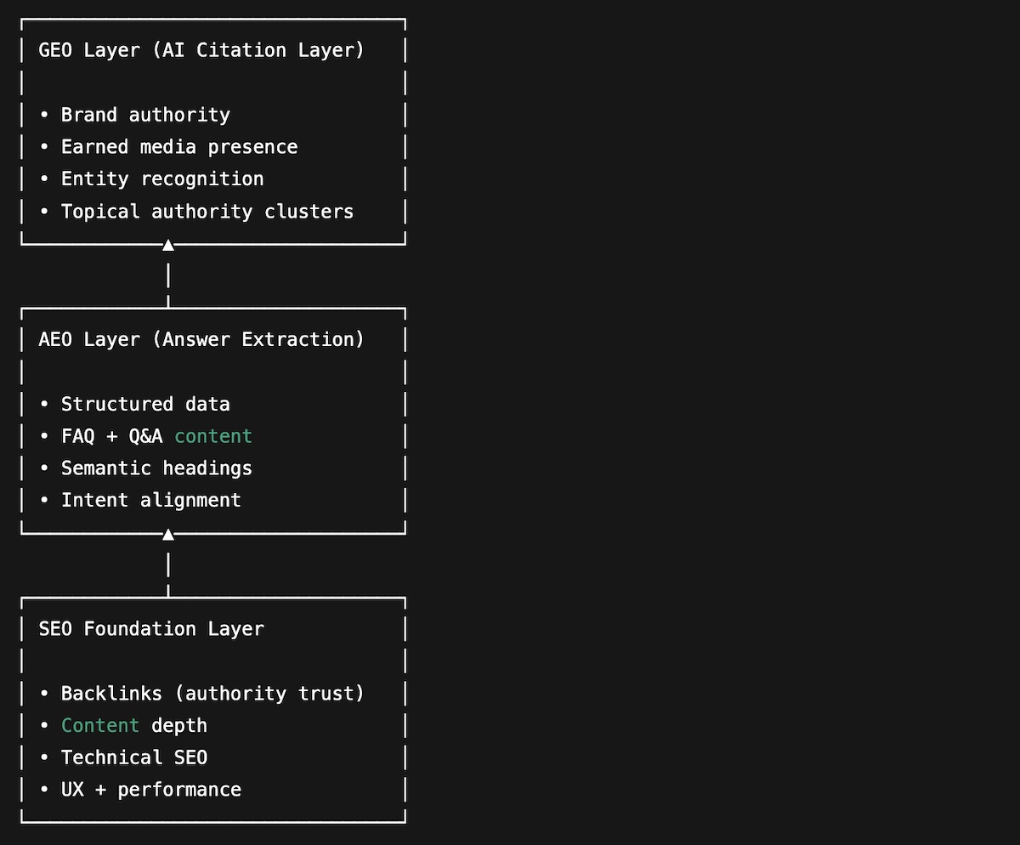Click the GEO Layer (AI Citation Layer) heading
This screenshot has height=845, width=1020.
coord(201,50)
